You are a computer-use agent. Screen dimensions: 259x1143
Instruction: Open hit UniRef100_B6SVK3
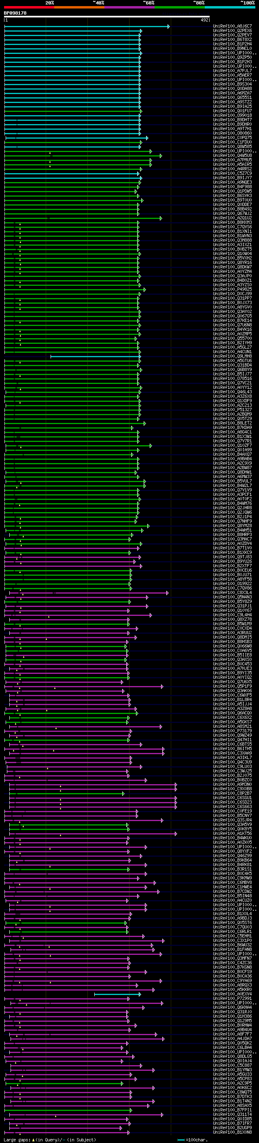(232, 196)
